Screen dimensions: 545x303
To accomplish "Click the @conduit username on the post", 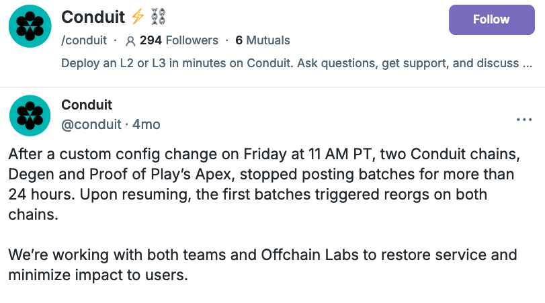I will pyautogui.click(x=91, y=124).
